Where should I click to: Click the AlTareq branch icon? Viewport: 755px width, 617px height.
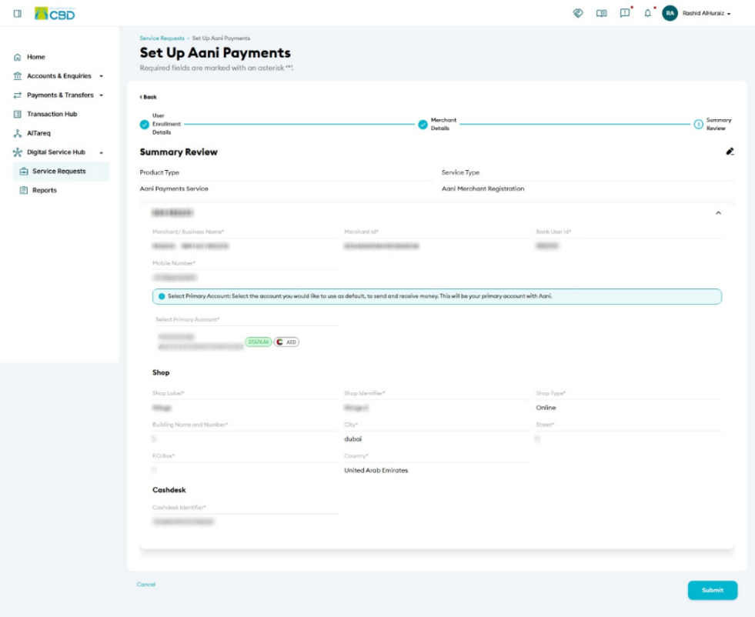(18, 133)
